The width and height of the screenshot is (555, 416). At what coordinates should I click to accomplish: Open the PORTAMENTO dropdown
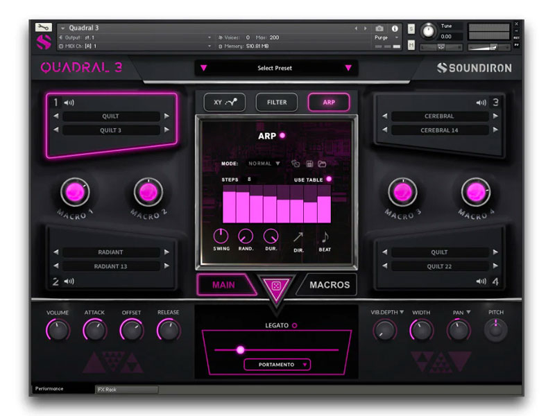pos(277,365)
